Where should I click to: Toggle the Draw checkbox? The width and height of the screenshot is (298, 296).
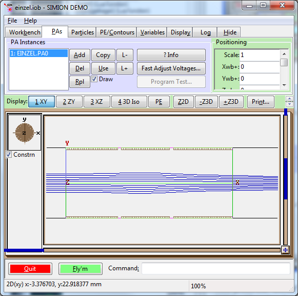point(94,79)
